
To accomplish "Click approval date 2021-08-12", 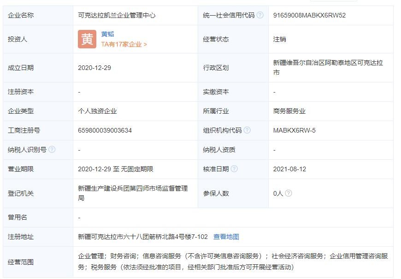I will (x=289, y=169).
